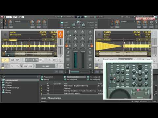Click FX unit 2 dry/wet knob
This screenshot has width=158, height=118.
(117, 22)
